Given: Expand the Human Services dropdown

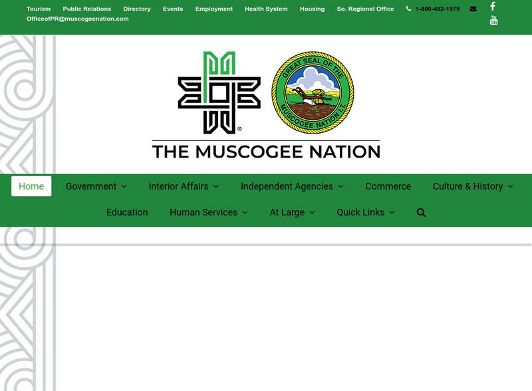Looking at the screenshot, I should (209, 213).
